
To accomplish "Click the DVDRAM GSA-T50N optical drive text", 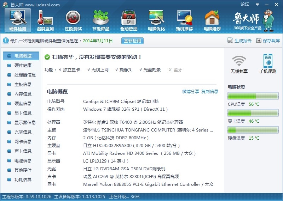I will coord(124,169).
